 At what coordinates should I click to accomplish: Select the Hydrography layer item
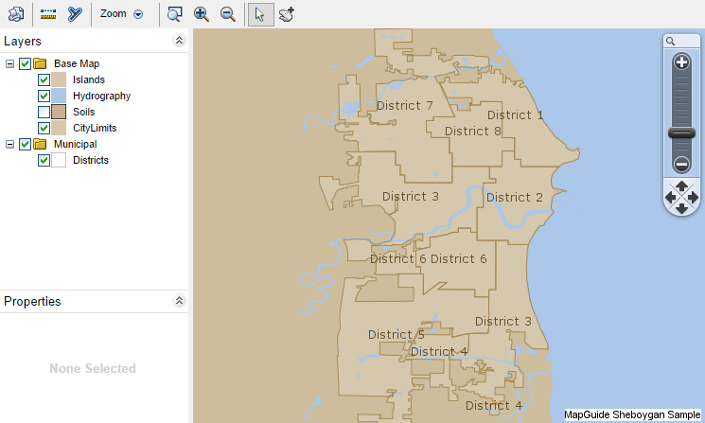pos(101,96)
